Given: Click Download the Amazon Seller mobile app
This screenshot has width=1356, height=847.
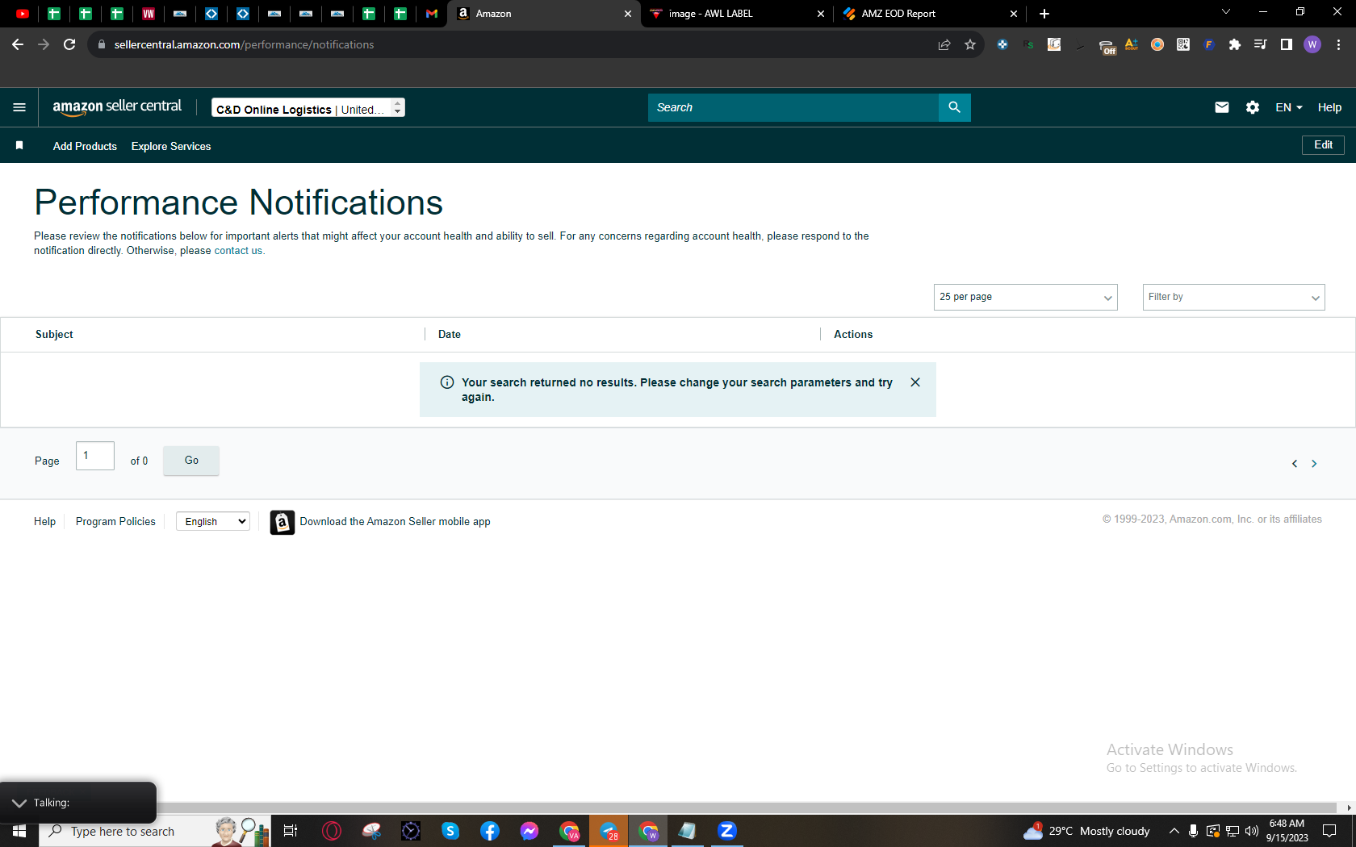Looking at the screenshot, I should click(395, 522).
